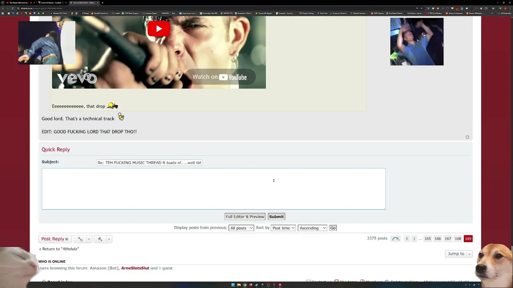
Task: Click the jump-to-page arrow icon
Action: [x=396, y=239]
